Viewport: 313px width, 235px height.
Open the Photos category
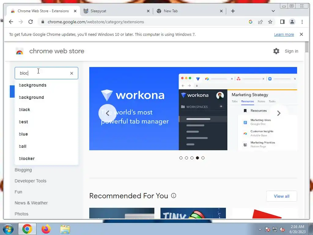[21, 214]
